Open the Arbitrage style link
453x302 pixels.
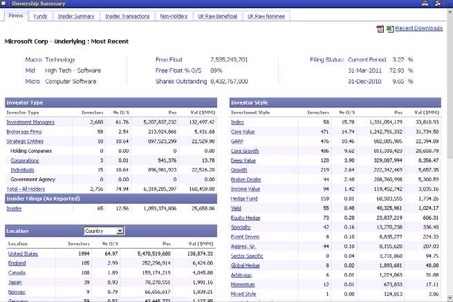[x=241, y=275]
